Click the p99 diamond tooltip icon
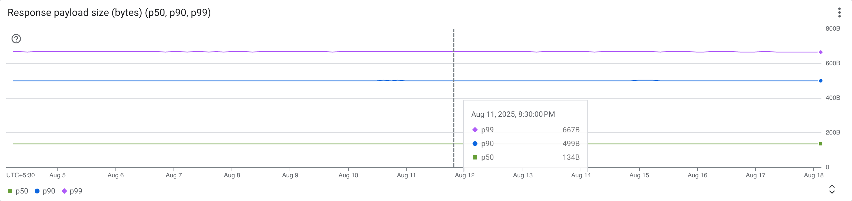The width and height of the screenshot is (852, 201). tap(475, 130)
